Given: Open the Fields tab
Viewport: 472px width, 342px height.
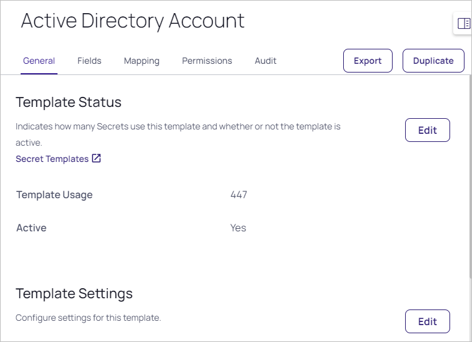Looking at the screenshot, I should click(89, 61).
